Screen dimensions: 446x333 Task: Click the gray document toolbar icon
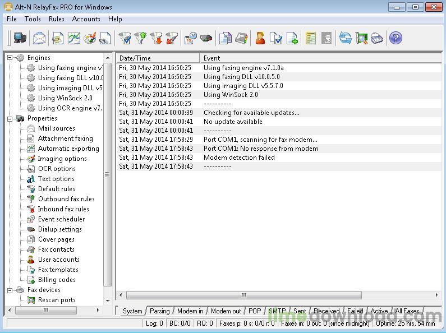pos(327,38)
